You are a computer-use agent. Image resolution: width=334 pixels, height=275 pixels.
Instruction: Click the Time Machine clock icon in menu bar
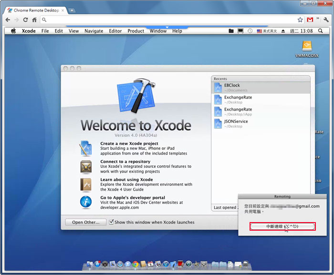[250, 31]
